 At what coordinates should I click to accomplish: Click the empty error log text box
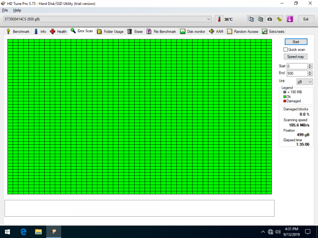140,208
